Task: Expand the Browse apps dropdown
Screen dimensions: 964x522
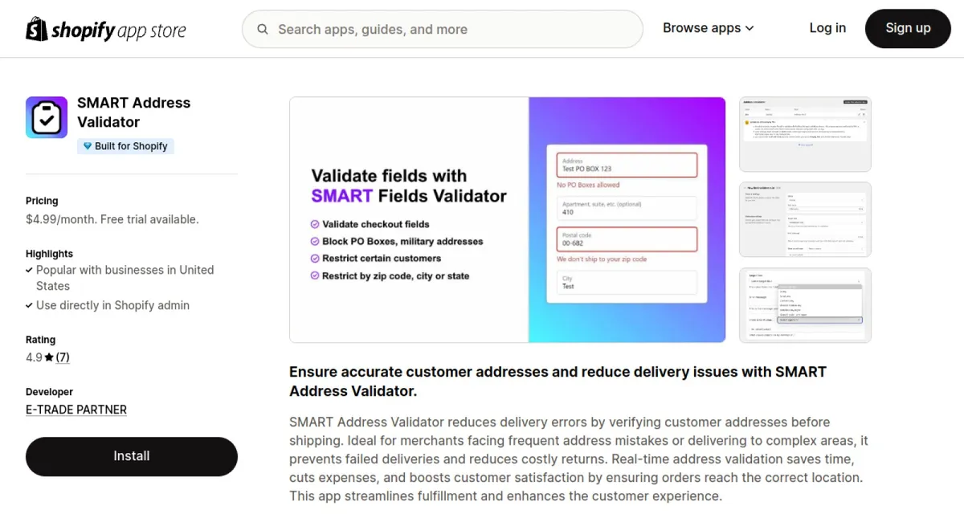Action: coord(708,28)
